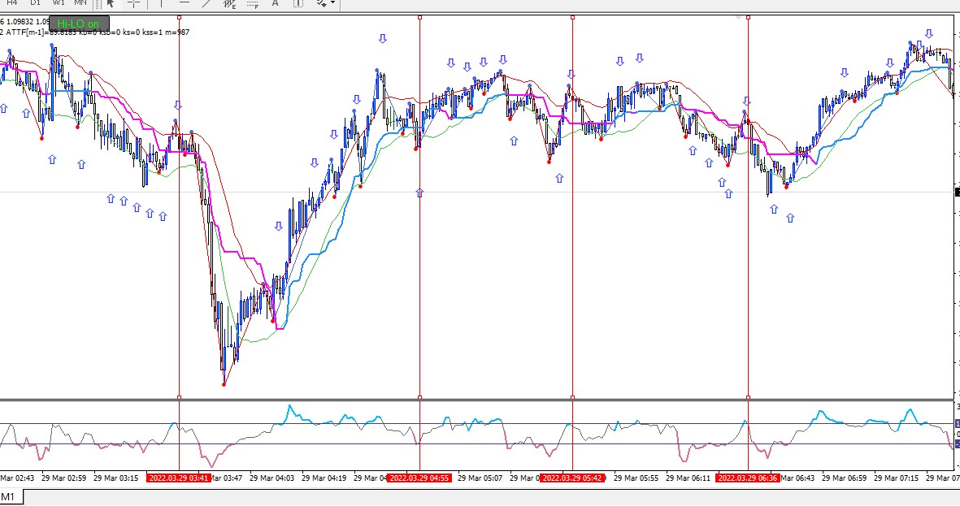This screenshot has height=506, width=960.
Task: Click the 29 Mar 05:07 time axis label
Action: point(480,478)
